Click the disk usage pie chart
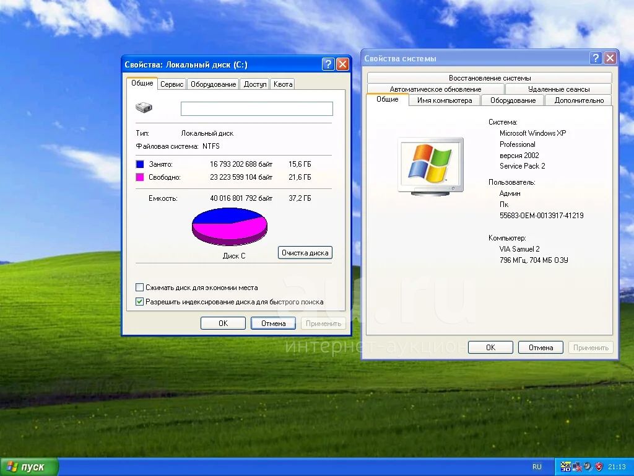Screen dimensions: 634x476 point(229,226)
